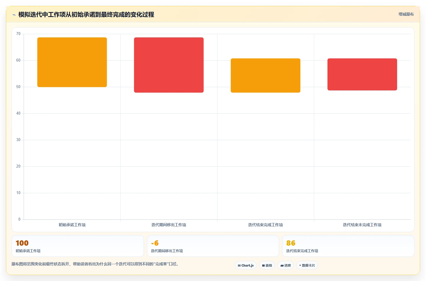The height and width of the screenshot is (281, 426).
Task: Click the y-axis tick label 30
Action: 18,140
